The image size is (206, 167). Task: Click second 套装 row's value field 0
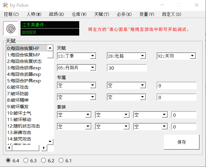pyautogui.click(x=184, y=127)
